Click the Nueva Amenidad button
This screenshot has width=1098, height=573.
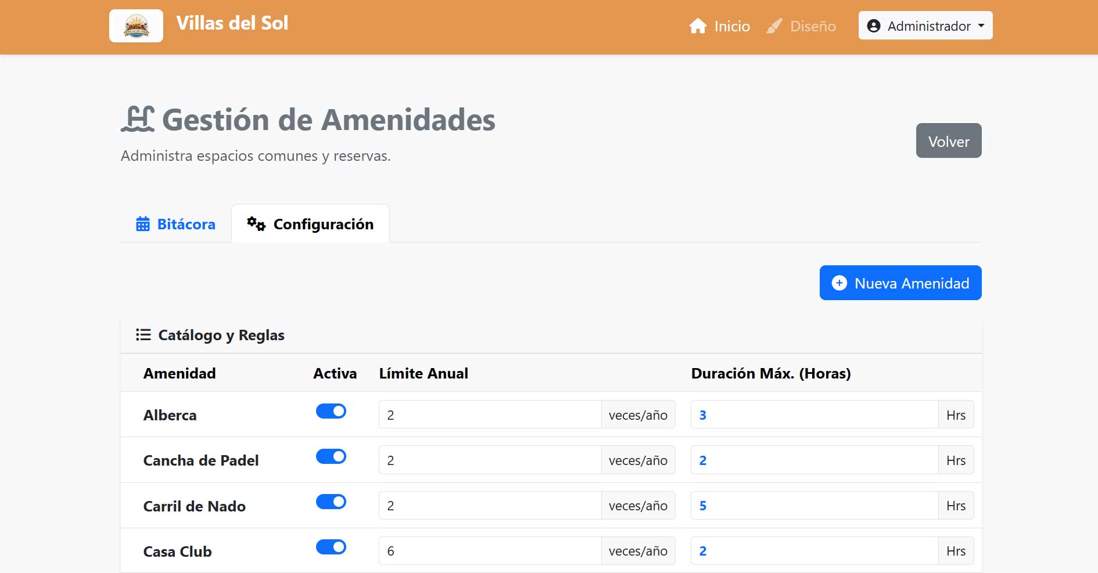coord(900,283)
